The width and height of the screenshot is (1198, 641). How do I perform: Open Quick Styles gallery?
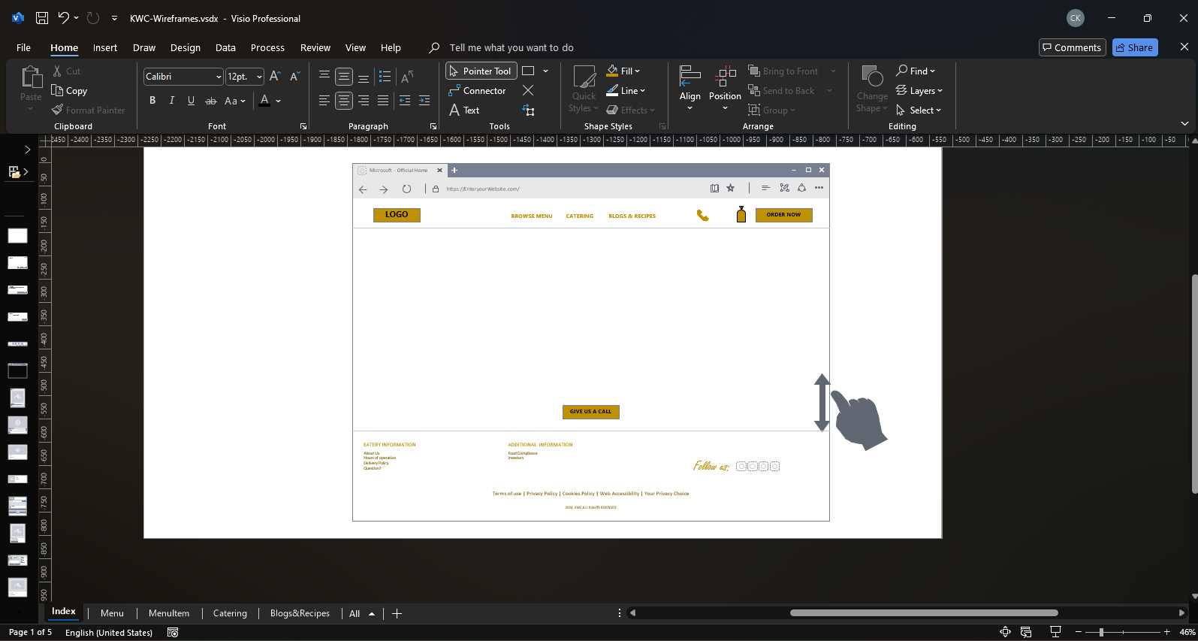[584, 89]
